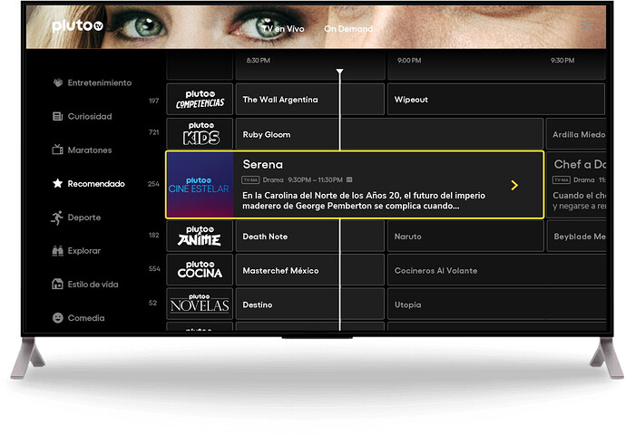Viewport: 626px width, 435px height.
Task: Click channel number 554
Action: click(154, 269)
